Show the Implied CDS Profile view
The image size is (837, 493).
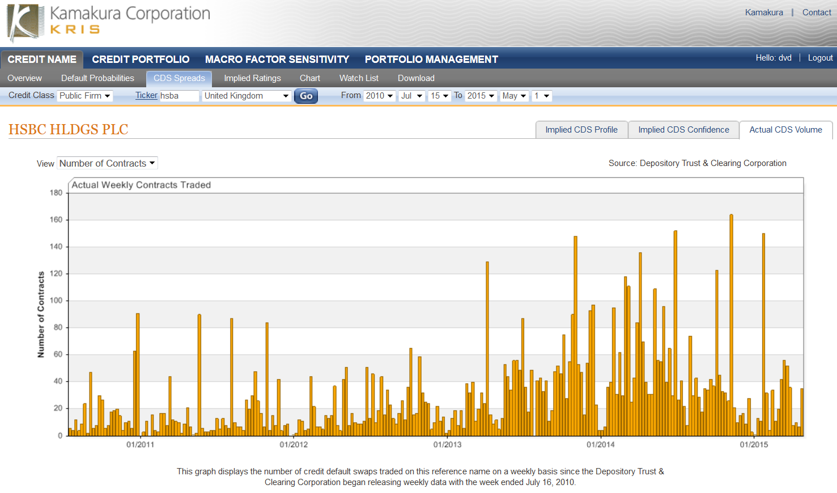(581, 129)
